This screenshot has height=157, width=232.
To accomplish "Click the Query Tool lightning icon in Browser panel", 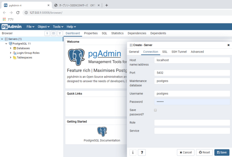I will (x=47, y=33).
